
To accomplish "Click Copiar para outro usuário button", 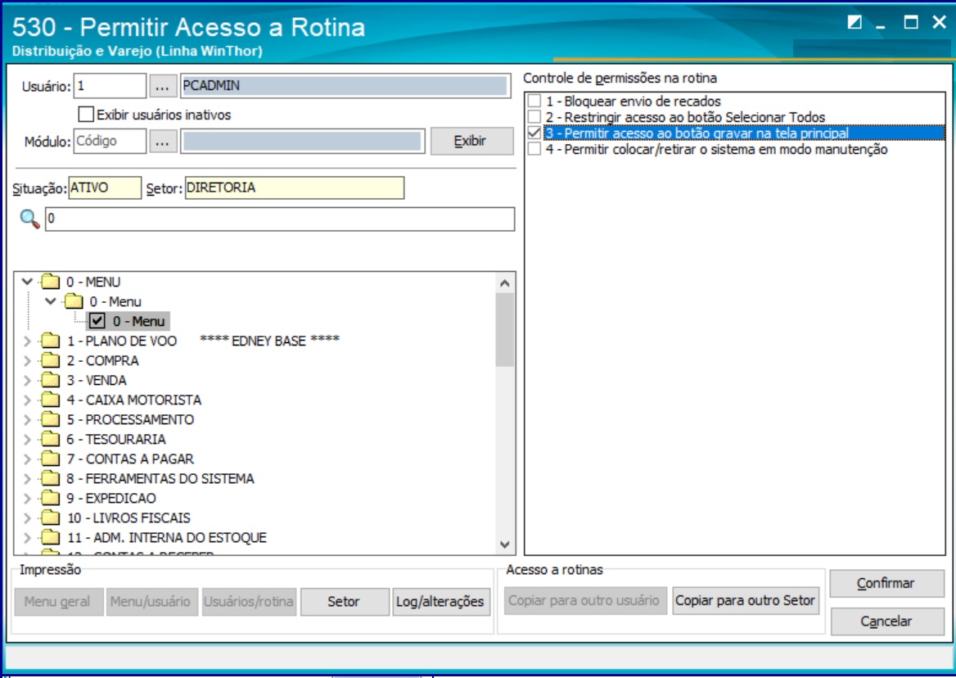I will tap(584, 600).
